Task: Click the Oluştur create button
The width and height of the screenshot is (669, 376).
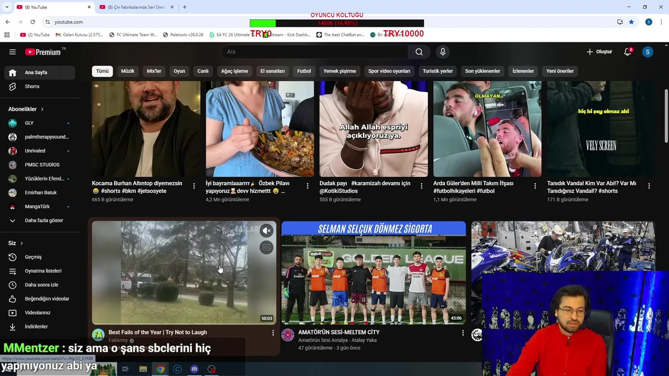Action: tap(599, 52)
